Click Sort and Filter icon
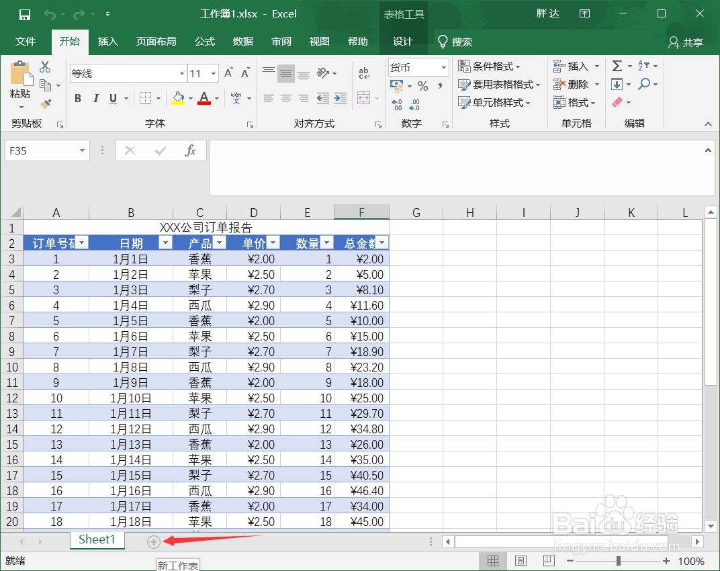 point(644,66)
